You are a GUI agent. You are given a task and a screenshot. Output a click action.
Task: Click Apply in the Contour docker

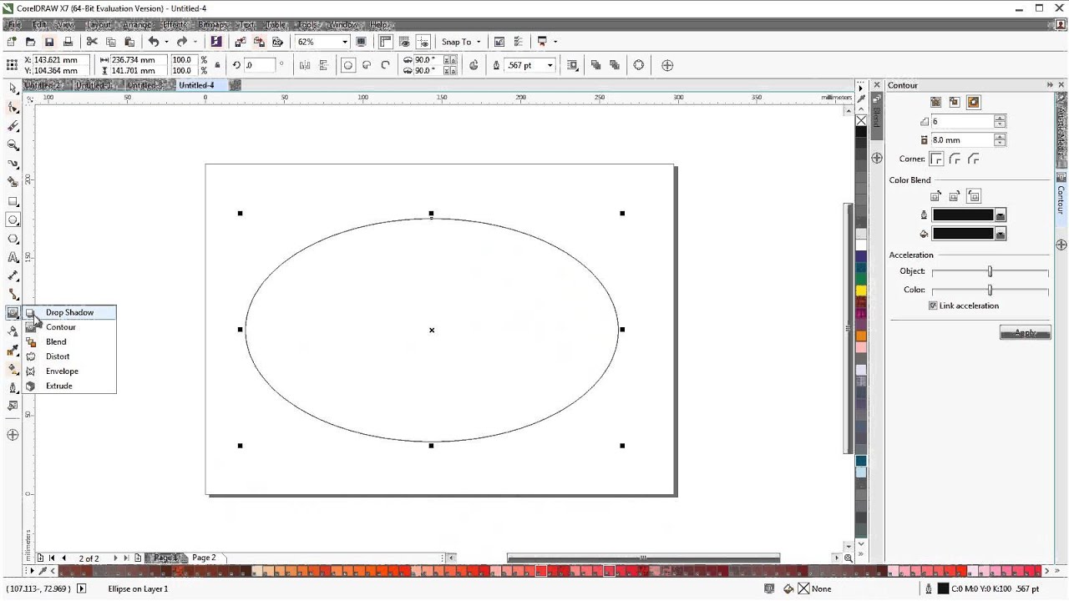click(1026, 333)
